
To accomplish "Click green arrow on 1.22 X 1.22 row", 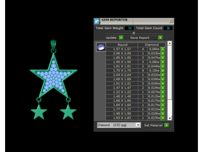I will pos(163,92).
